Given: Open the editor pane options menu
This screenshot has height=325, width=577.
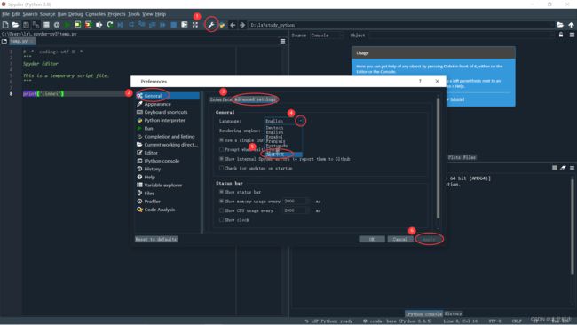Looking at the screenshot, I should tap(282, 41).
